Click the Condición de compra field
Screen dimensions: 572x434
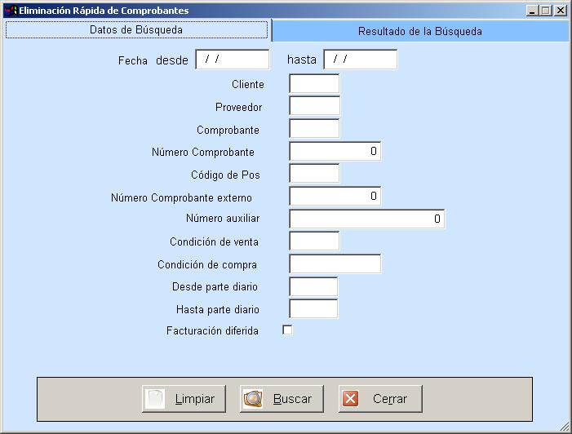tap(335, 264)
